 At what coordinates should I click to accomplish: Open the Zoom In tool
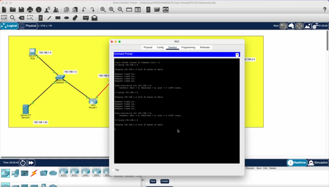coord(102,10)
